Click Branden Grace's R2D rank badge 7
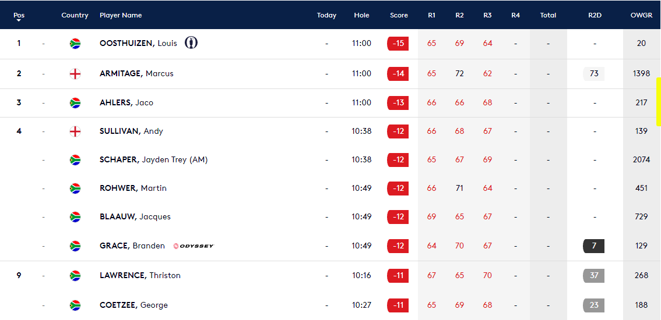661x320 pixels. click(594, 246)
